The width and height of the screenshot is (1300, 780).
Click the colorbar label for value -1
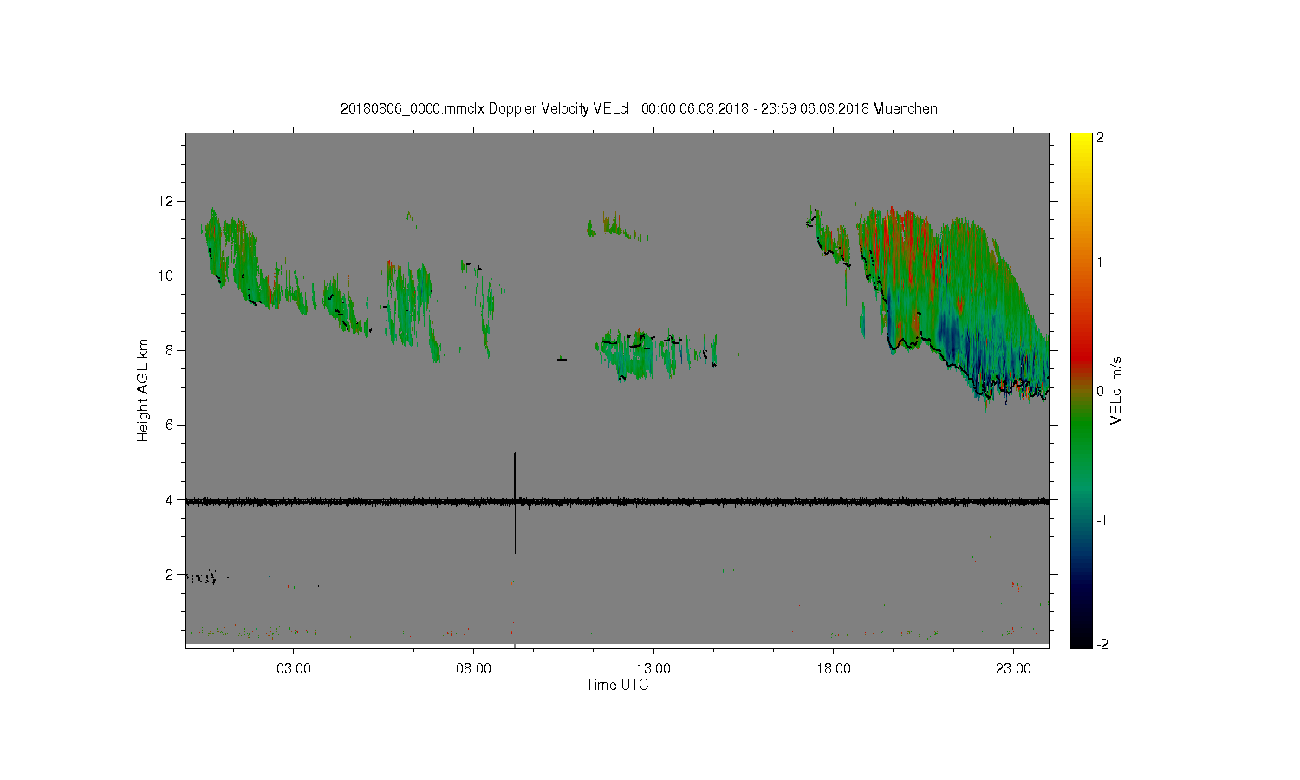point(1103,520)
